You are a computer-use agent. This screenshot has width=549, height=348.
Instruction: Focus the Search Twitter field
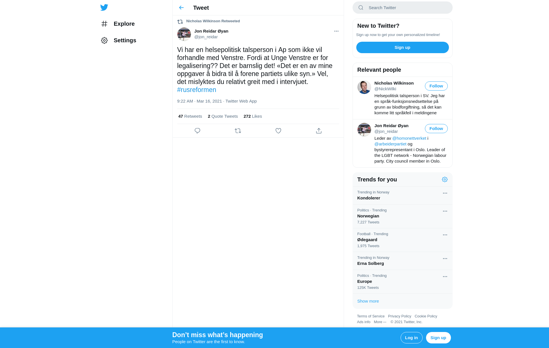pyautogui.click(x=402, y=8)
